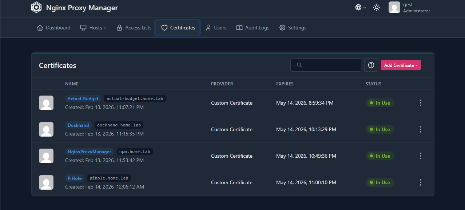Switch to the Users tab
Viewport: 465px width, 210px height.
(x=216, y=27)
